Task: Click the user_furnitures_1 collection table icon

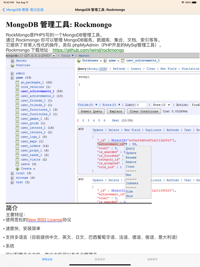Action: coord(17,110)
